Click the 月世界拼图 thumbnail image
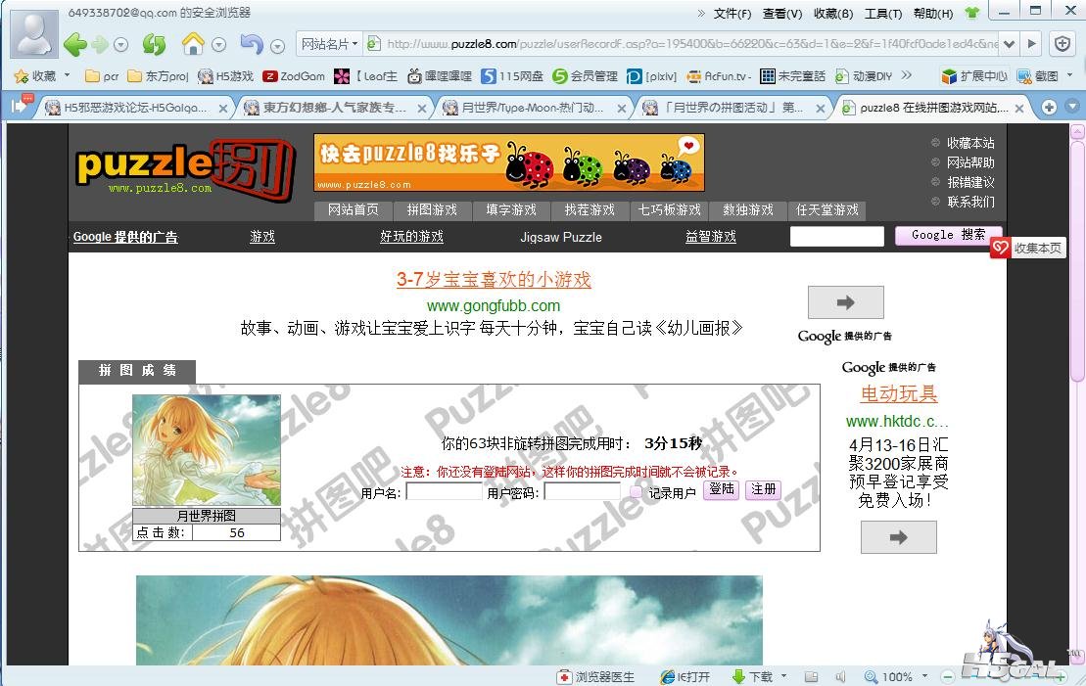The width and height of the screenshot is (1086, 686). click(207, 450)
